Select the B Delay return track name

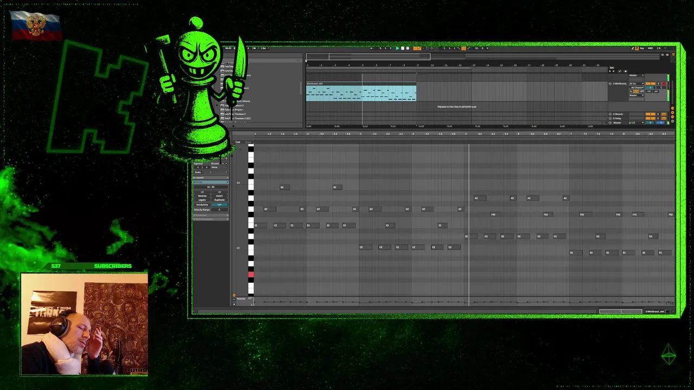coord(617,118)
